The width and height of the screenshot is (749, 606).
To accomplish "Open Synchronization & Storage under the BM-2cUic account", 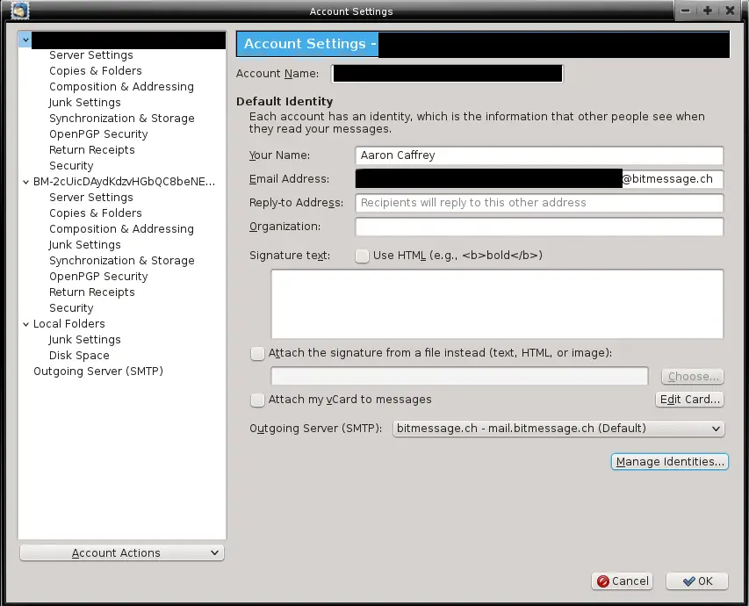I will click(122, 261).
